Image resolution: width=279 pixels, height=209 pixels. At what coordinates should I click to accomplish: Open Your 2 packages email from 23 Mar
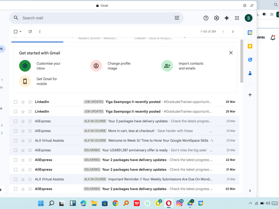[x=124, y=121]
